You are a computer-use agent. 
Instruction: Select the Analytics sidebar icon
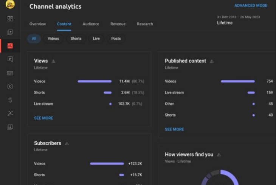click(10, 46)
